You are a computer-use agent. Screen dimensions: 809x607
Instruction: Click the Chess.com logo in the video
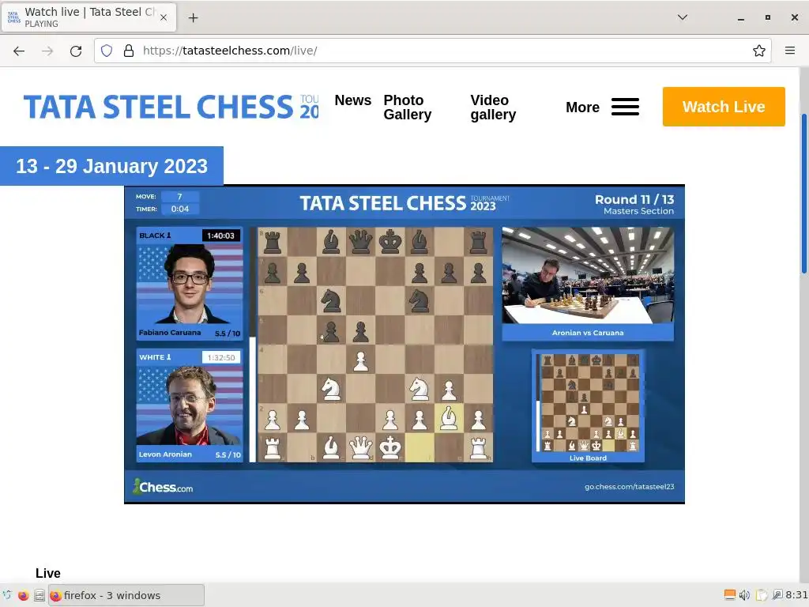tap(163, 487)
